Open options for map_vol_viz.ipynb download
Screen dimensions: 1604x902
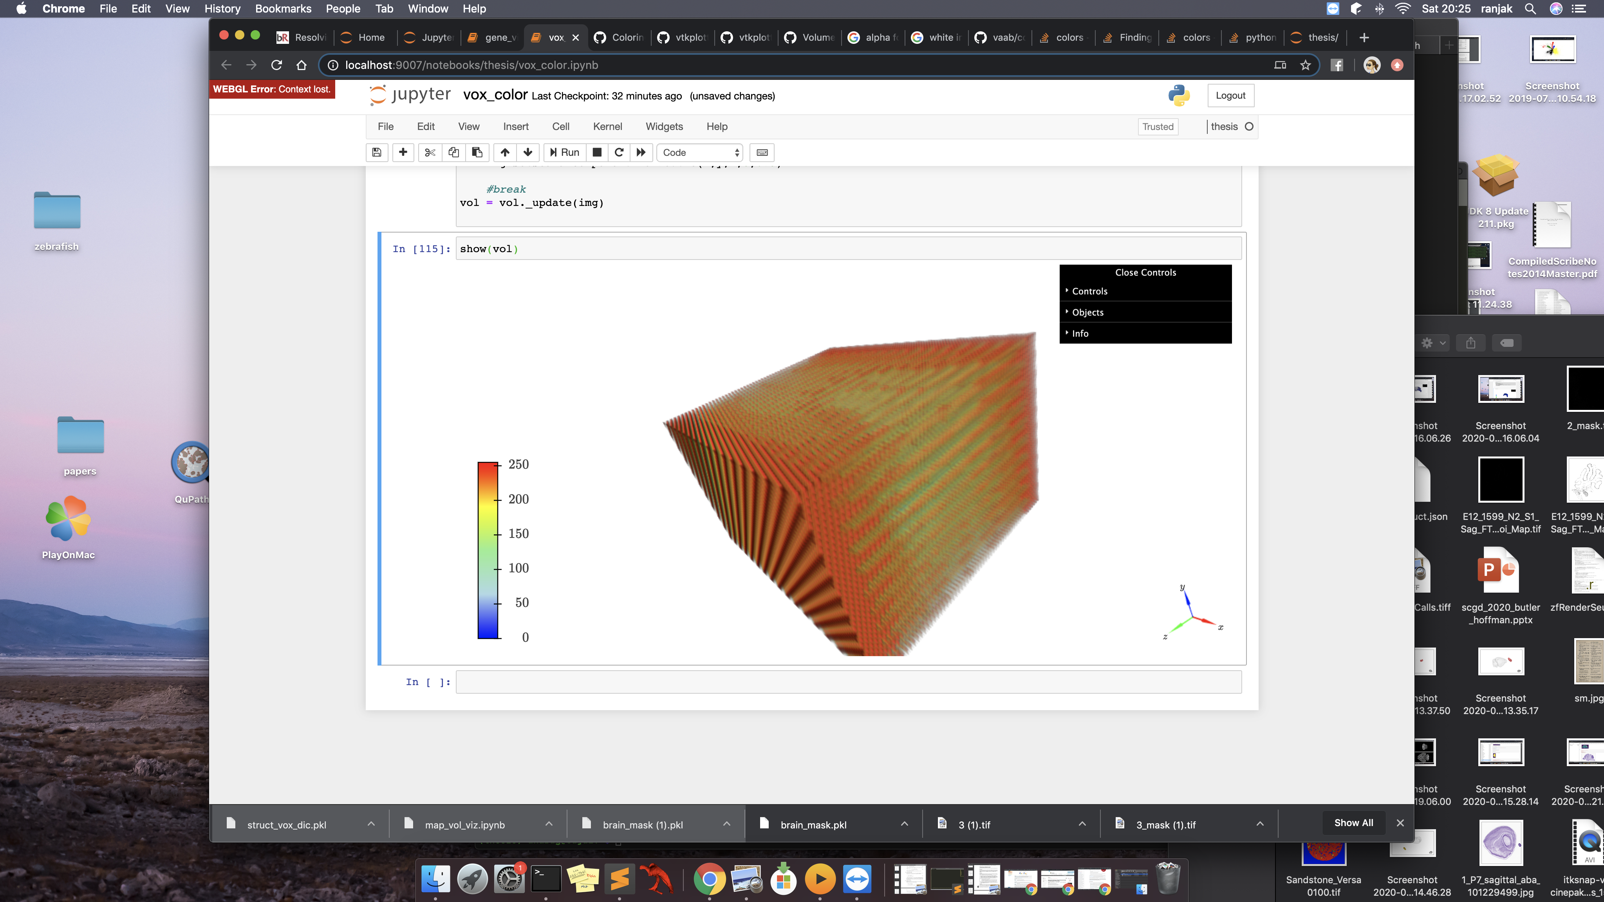click(549, 824)
